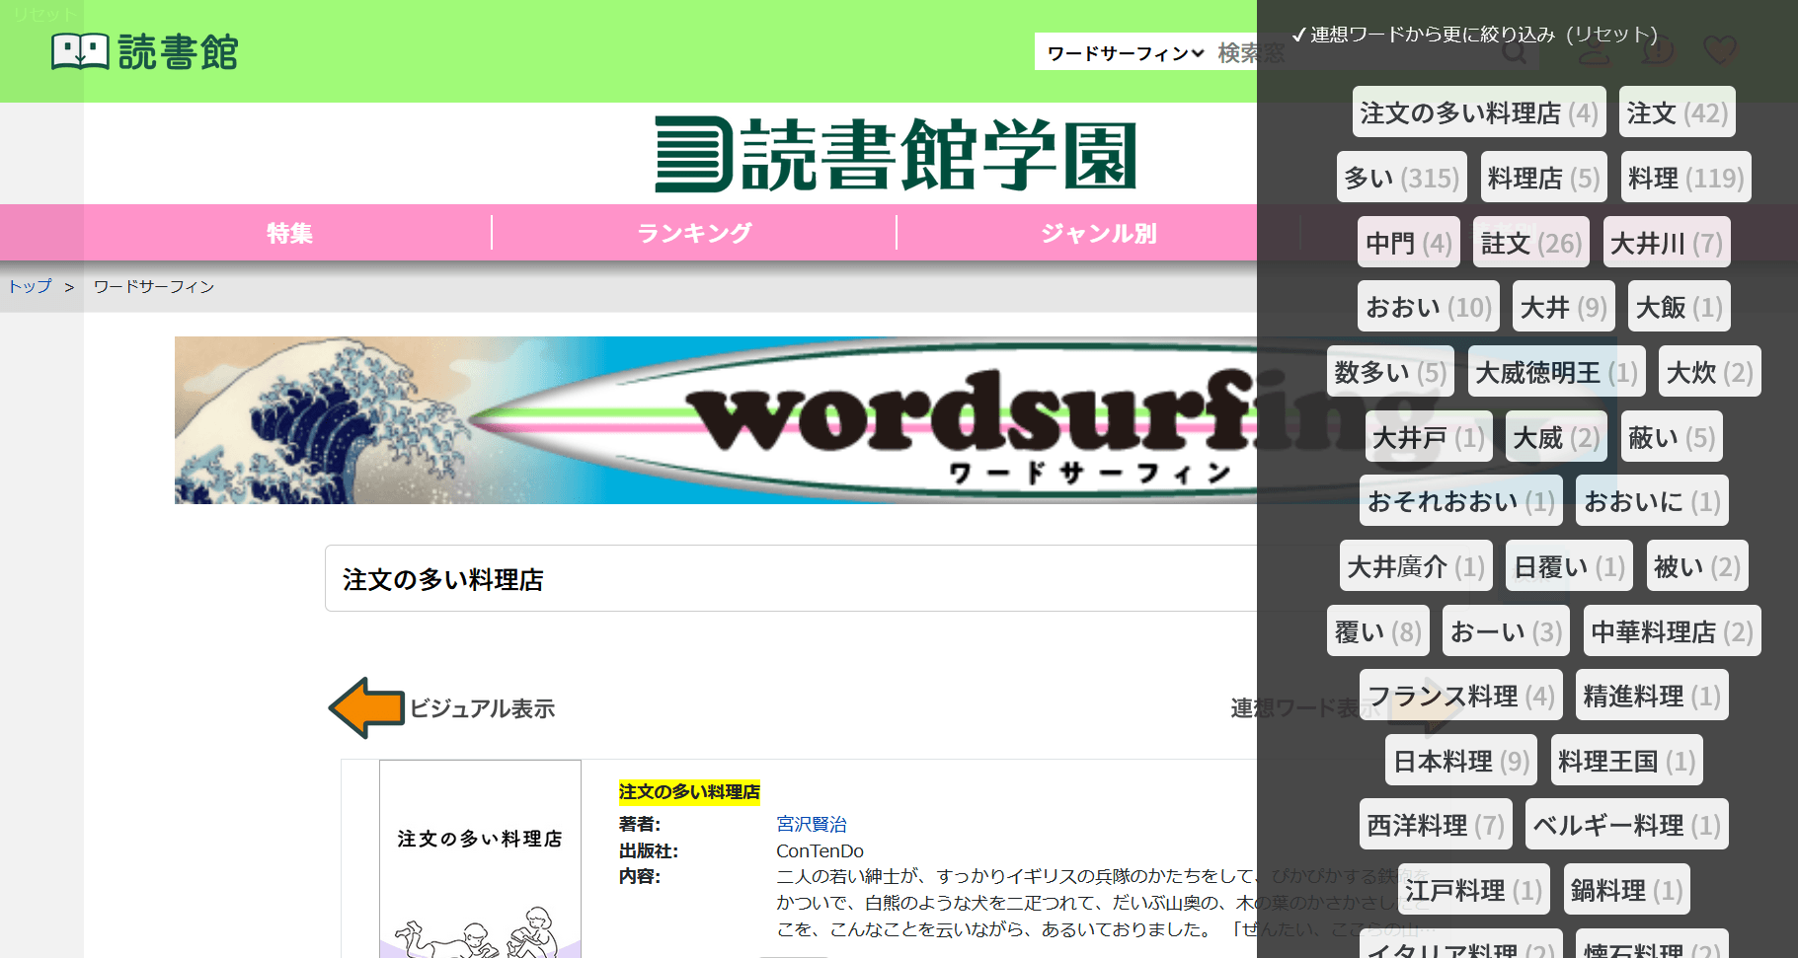
Task: Toggle the 注文の多い料理店 (4) word tag
Action: click(1477, 111)
